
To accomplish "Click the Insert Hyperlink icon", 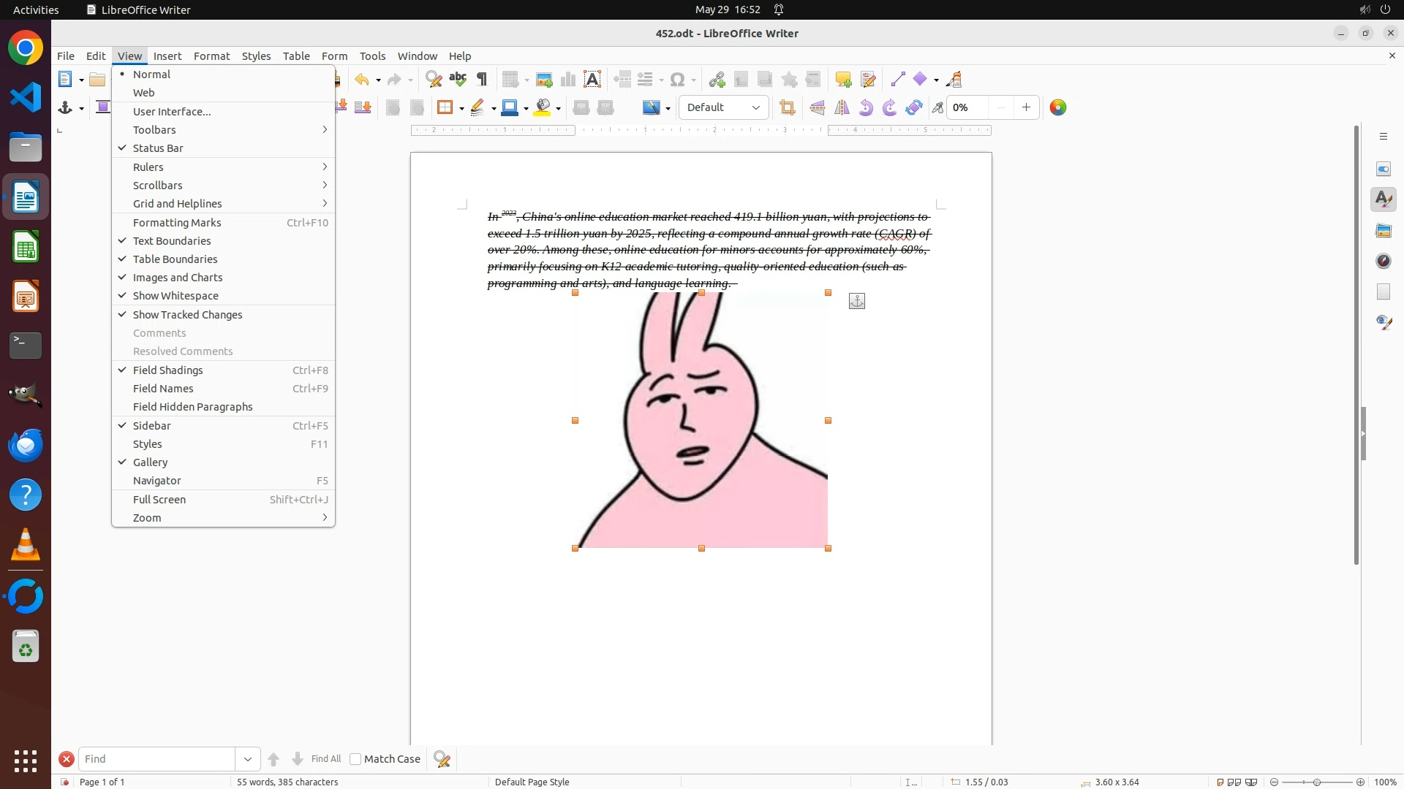I will click(x=717, y=80).
